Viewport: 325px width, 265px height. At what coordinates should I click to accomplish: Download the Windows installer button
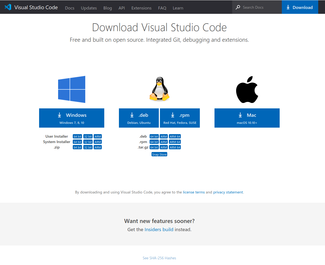click(x=72, y=118)
